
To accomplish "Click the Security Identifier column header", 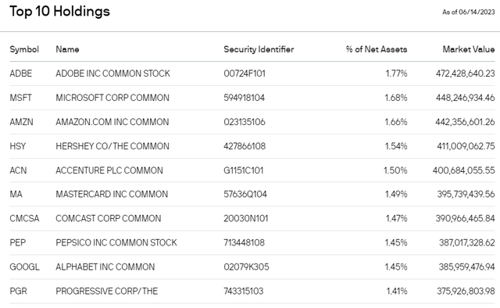I will point(259,49).
